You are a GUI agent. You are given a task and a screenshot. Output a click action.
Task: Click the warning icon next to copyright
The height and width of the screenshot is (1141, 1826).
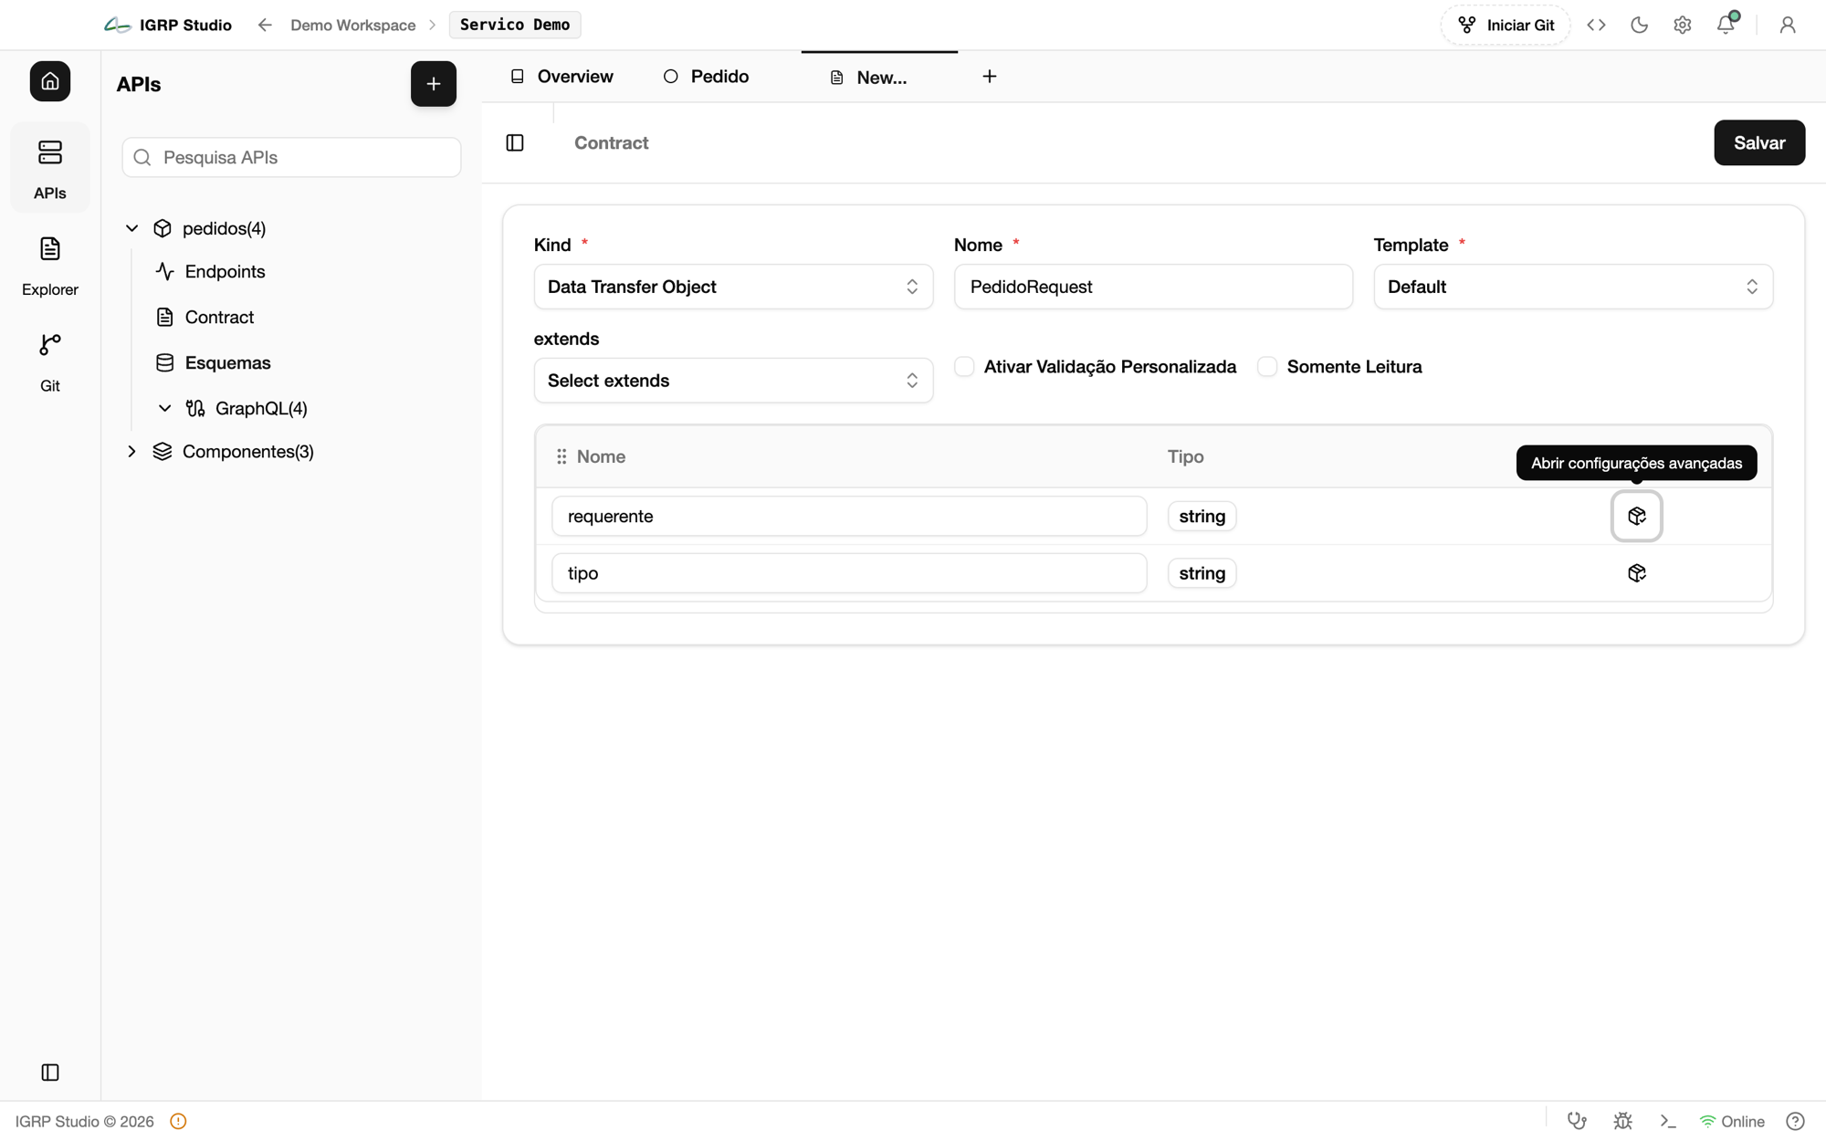click(178, 1121)
